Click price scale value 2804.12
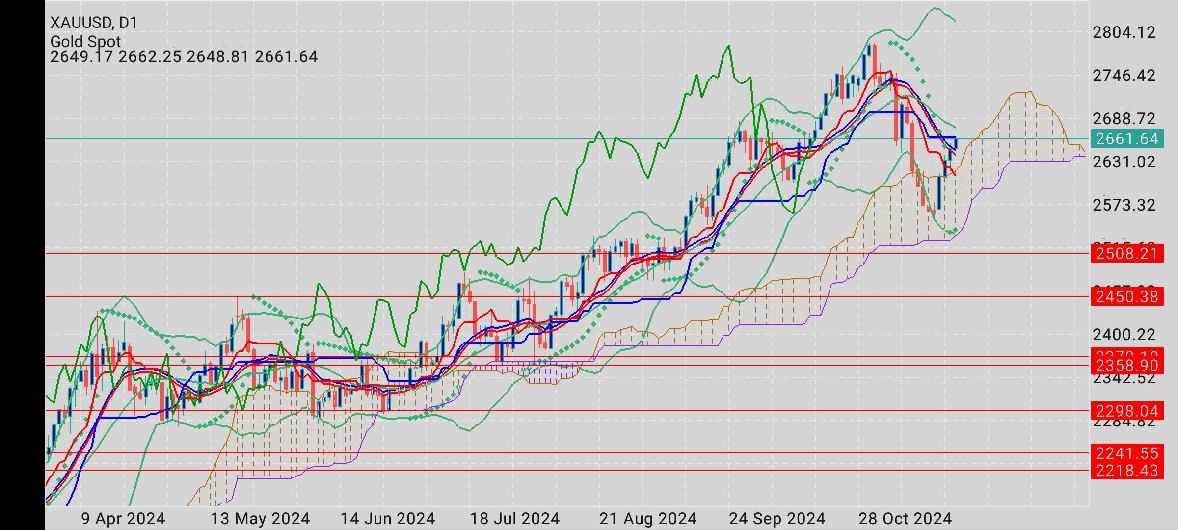The height and width of the screenshot is (530, 1178). pos(1124,32)
